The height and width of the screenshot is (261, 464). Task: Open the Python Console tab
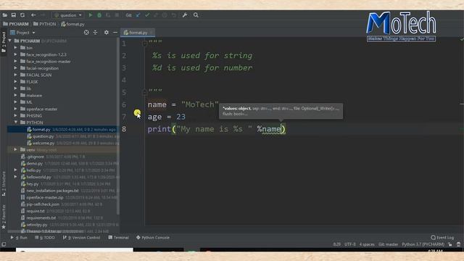153,238
